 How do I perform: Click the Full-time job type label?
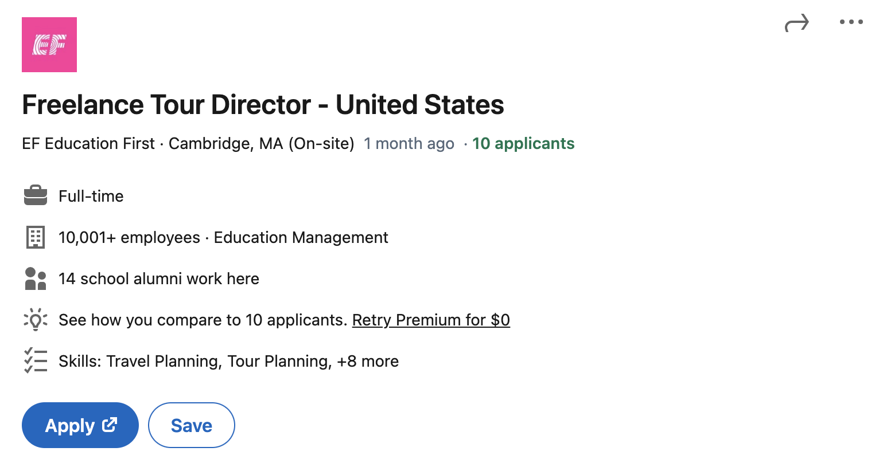[91, 196]
